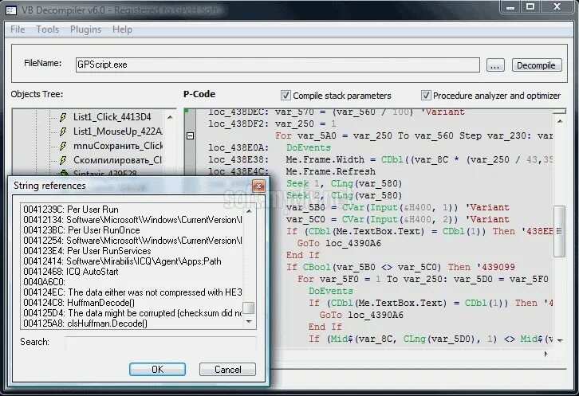
Task: Click first 'GoTo loc_4390A6' code line
Action: 339,244
